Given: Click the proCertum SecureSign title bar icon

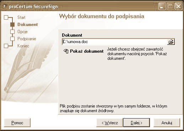Looking at the screenshot, I should pyautogui.click(x=5, y=6).
